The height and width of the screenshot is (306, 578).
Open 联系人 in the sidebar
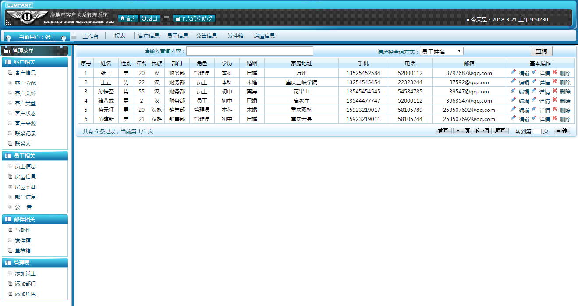point(23,143)
